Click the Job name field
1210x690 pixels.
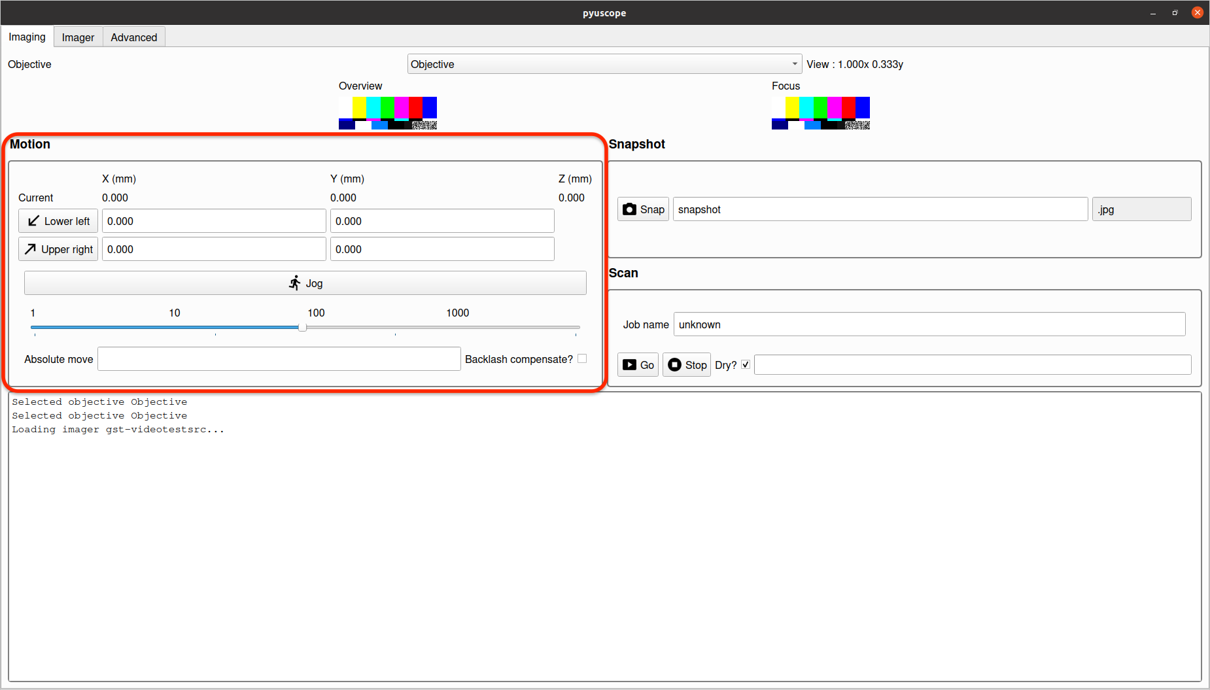click(x=929, y=324)
